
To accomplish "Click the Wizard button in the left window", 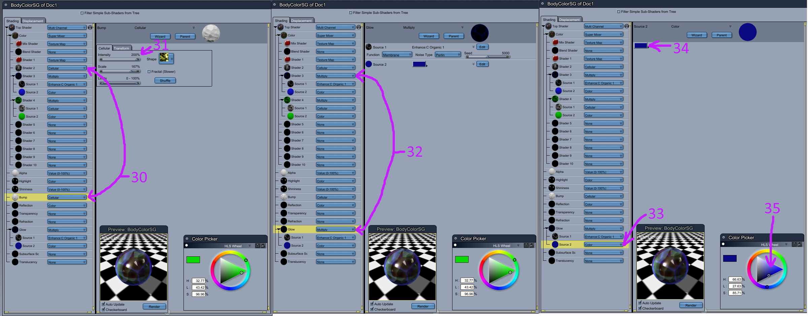I will point(160,36).
